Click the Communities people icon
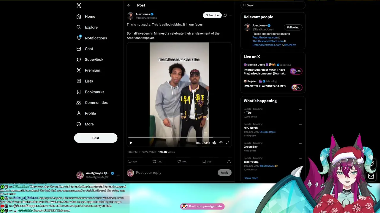Image resolution: width=380 pixels, height=213 pixels. click(79, 103)
